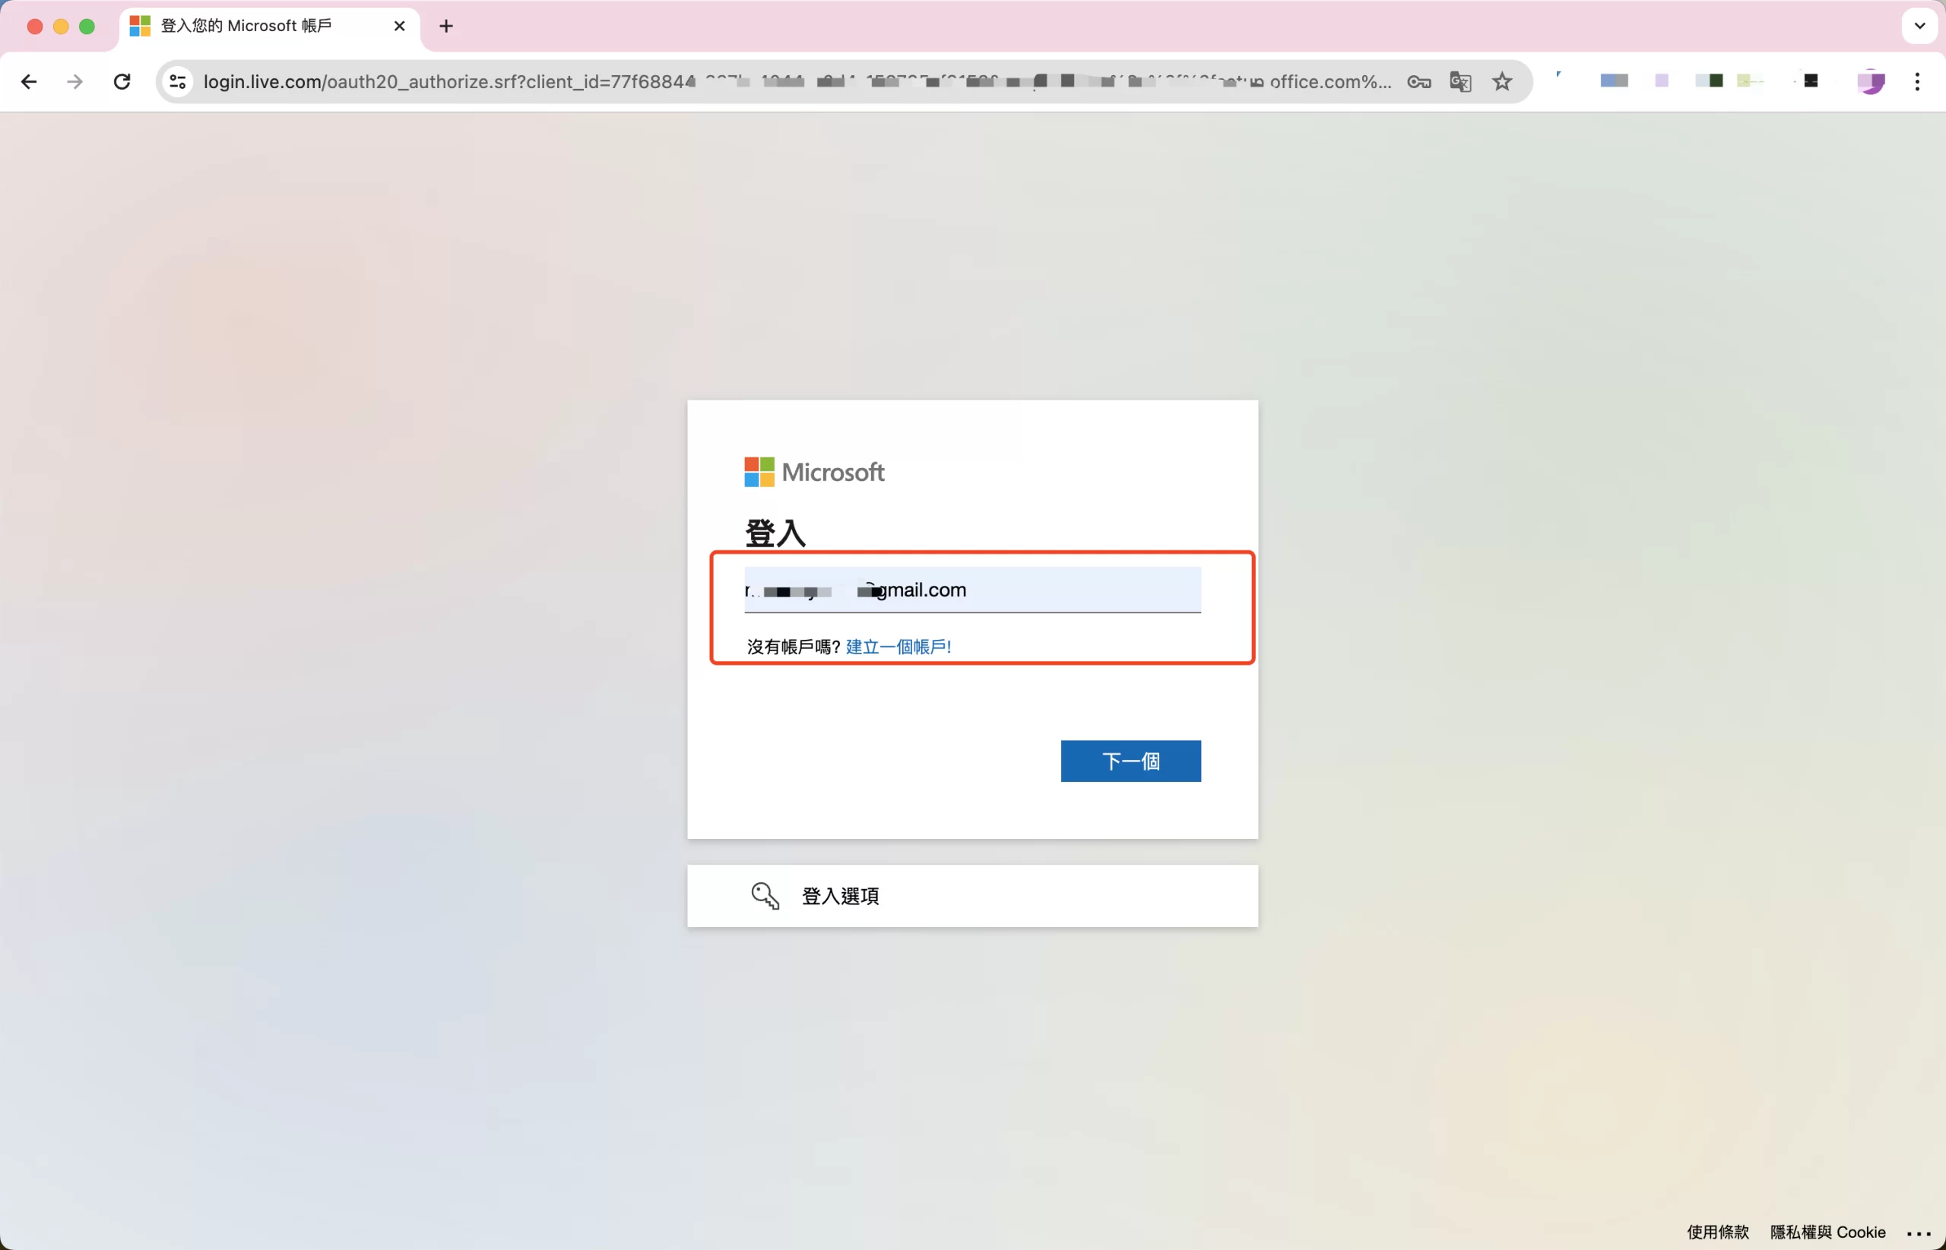The width and height of the screenshot is (1946, 1250).
Task: Bookmark this page with the star icon
Action: pos(1502,82)
